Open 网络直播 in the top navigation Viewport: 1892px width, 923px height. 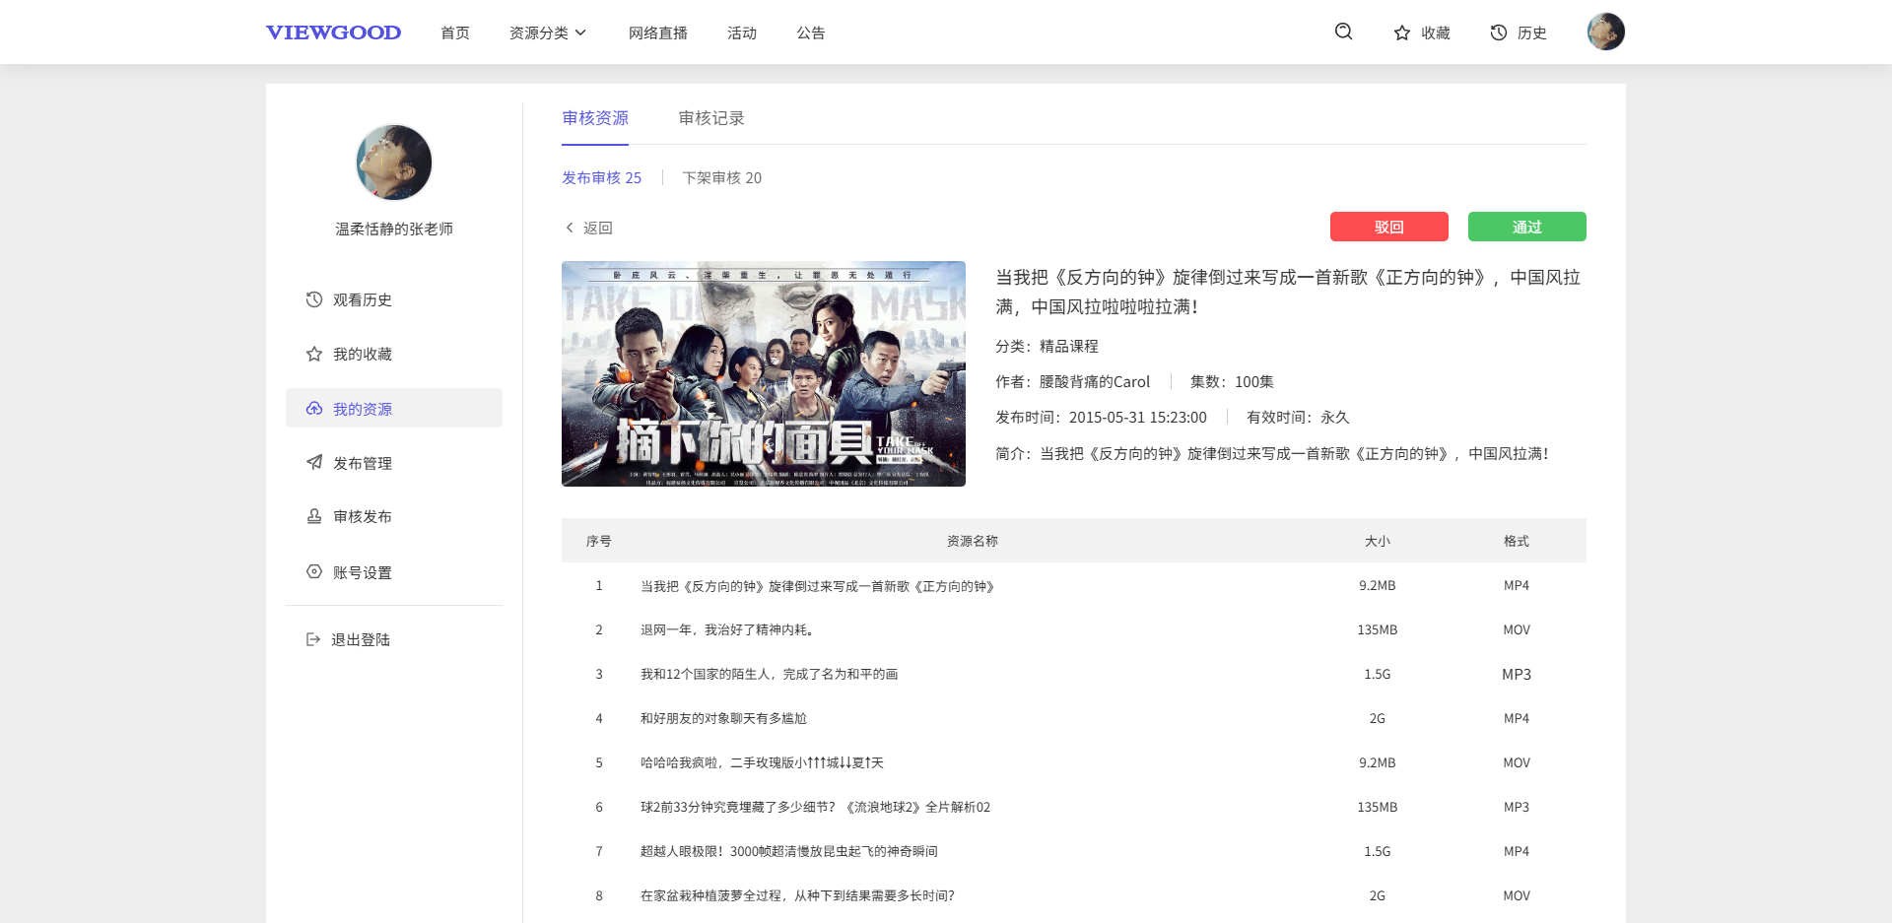[658, 33]
